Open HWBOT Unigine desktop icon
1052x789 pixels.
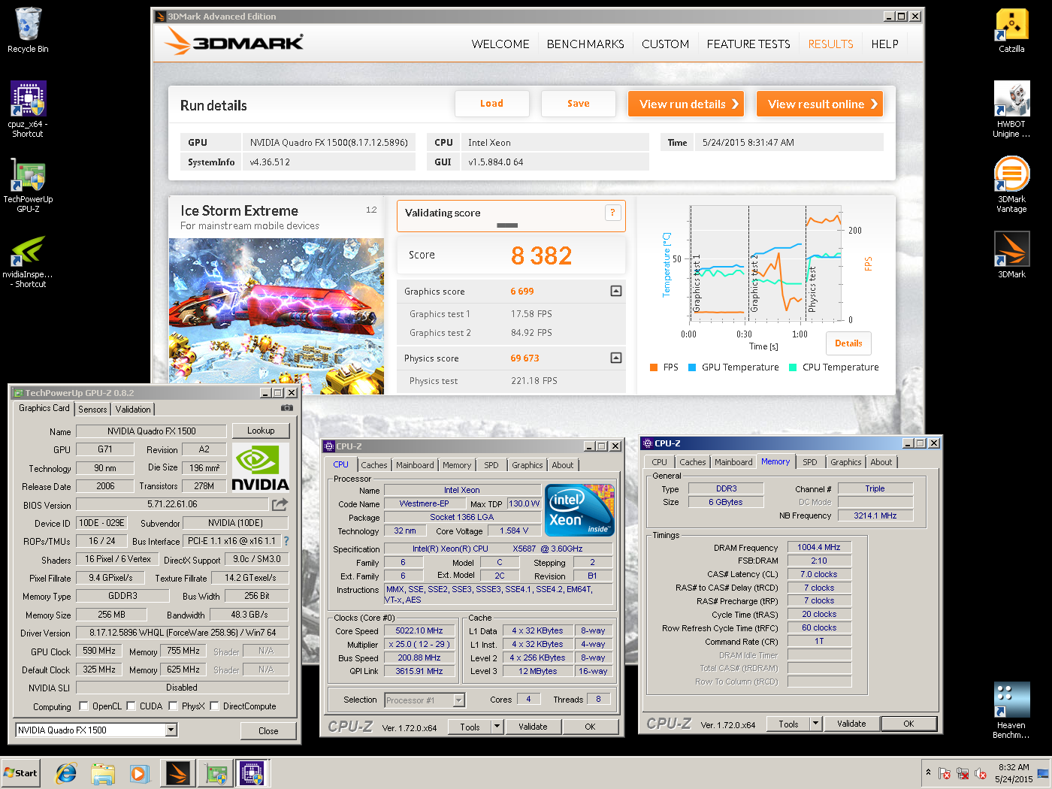click(1011, 109)
